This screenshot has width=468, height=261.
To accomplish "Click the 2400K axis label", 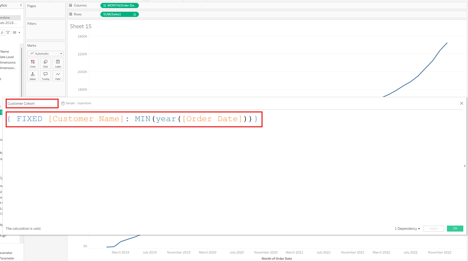I will [82, 36].
